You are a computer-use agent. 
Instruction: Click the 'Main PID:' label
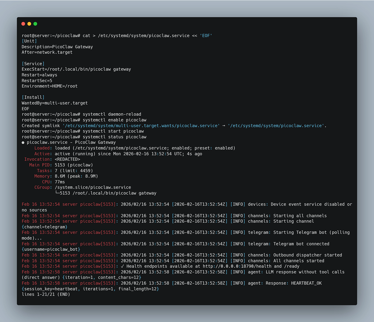[41, 165]
